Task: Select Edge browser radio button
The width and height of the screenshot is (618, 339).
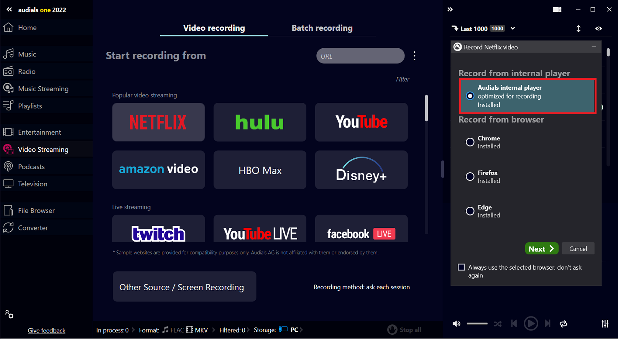Action: pos(470,211)
